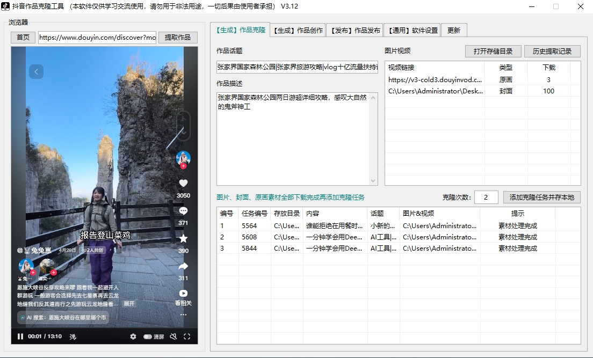Switch to the 【发布】作品发布 tab
Screen dimensions: 593x358
click(x=355, y=30)
